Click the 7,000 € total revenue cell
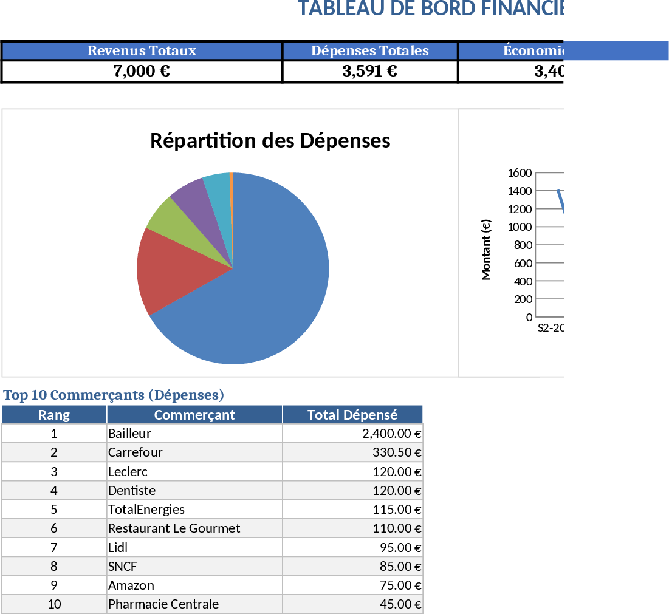This screenshot has height=614, width=669. point(142,71)
